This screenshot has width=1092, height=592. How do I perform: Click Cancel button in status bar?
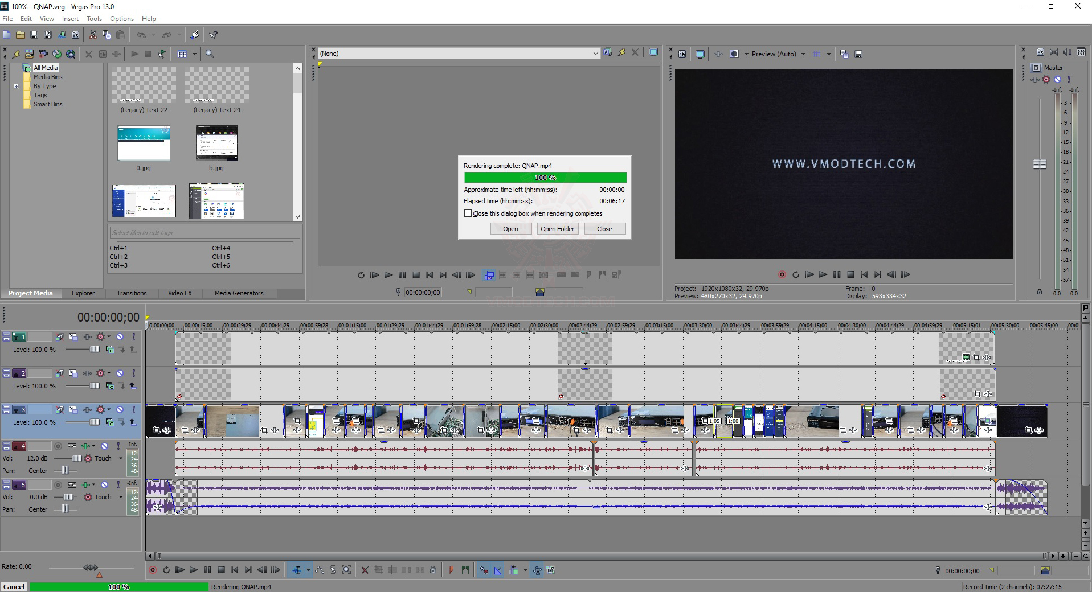tap(14, 587)
